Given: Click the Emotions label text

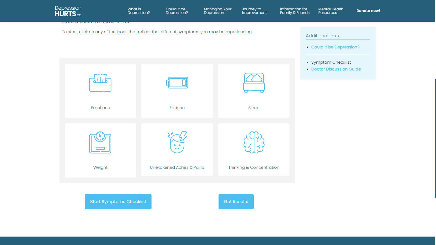Looking at the screenshot, I should [100, 108].
